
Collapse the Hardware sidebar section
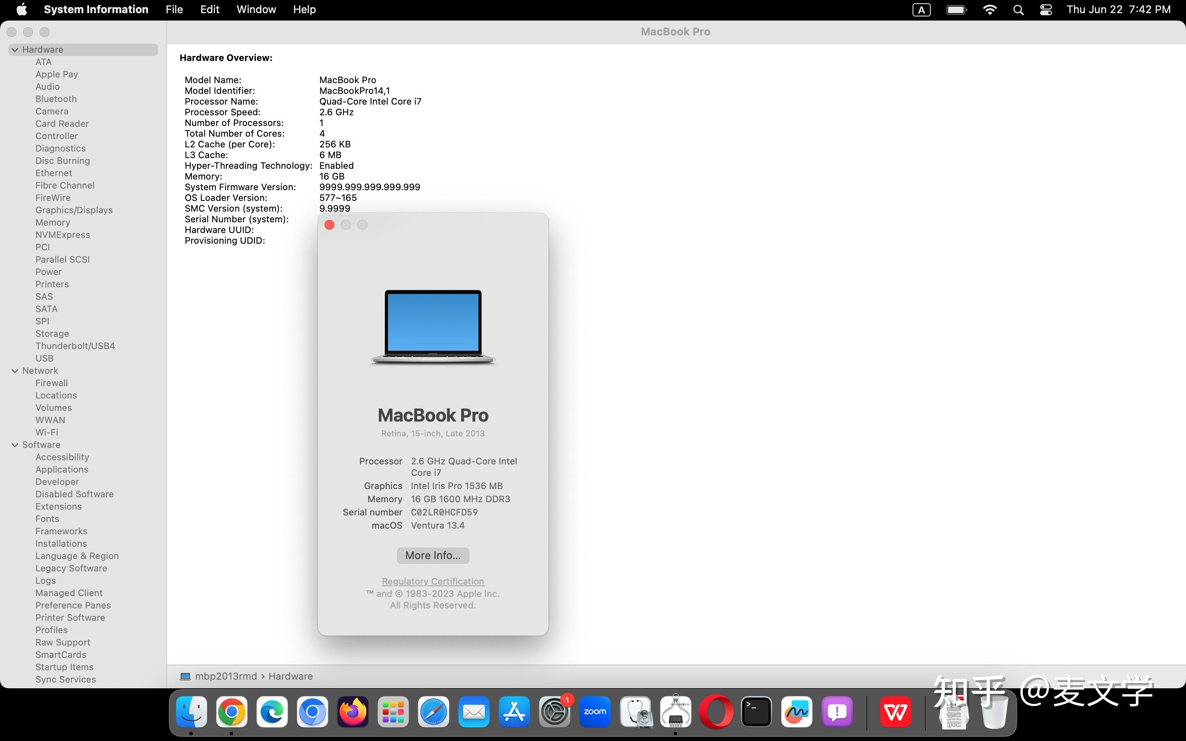[x=15, y=49]
